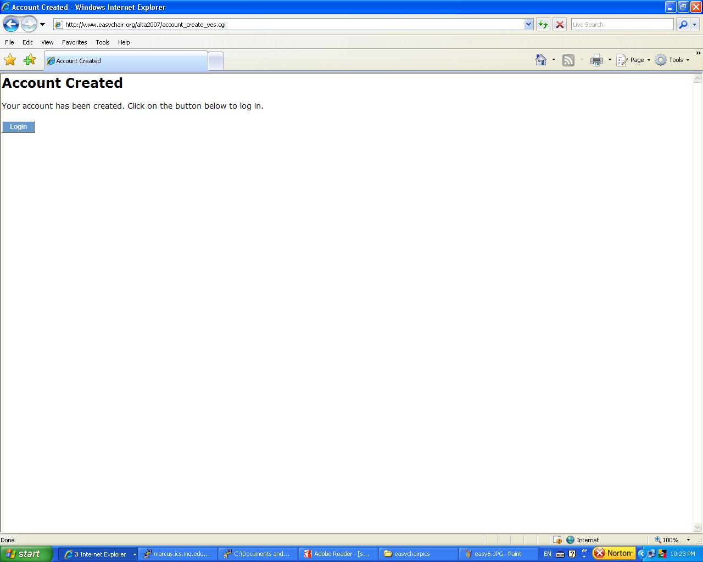Click the Live Search input box
This screenshot has height=562, width=703.
click(622, 25)
